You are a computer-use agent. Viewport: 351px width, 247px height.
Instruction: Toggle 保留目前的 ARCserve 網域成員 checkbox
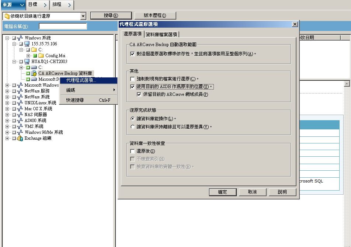(x=139, y=94)
